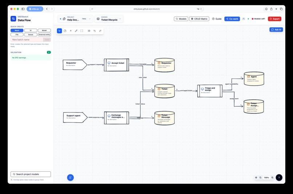Select the Support agent external entity node
The width and height of the screenshot is (293, 194).
(75, 118)
